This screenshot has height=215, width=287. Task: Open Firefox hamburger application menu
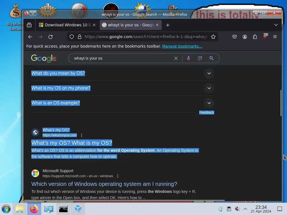(x=275, y=37)
